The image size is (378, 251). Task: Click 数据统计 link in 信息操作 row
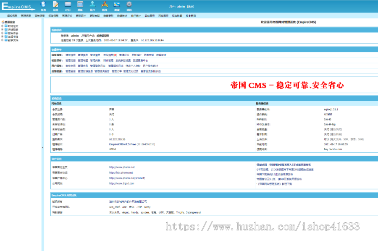(161, 55)
